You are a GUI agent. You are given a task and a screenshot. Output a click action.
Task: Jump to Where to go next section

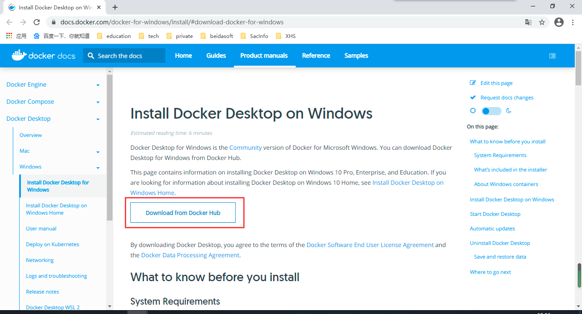pos(490,272)
